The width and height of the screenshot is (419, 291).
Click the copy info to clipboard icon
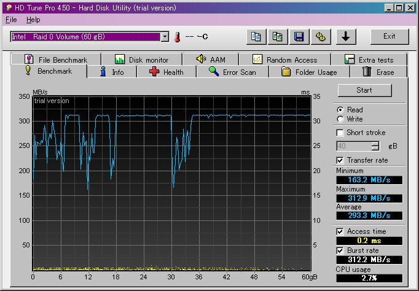[x=256, y=37]
